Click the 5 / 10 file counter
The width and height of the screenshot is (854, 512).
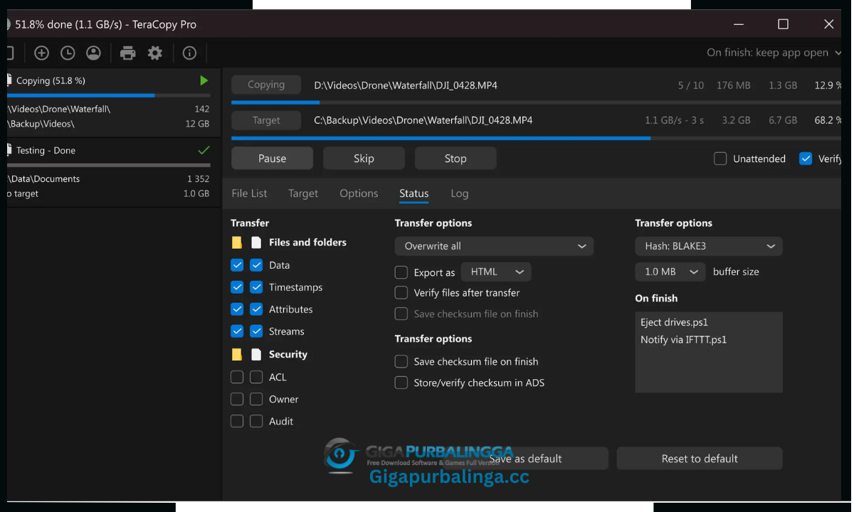click(691, 85)
